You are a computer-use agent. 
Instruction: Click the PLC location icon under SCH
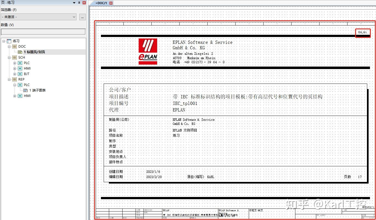coord(20,63)
